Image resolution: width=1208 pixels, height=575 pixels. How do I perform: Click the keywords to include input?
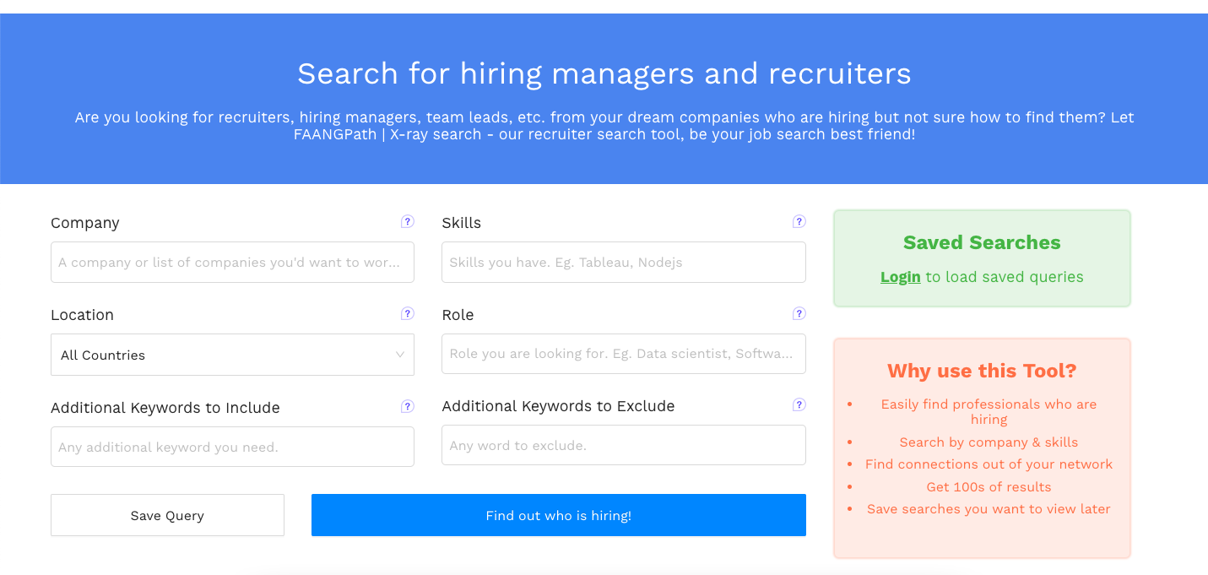point(232,447)
